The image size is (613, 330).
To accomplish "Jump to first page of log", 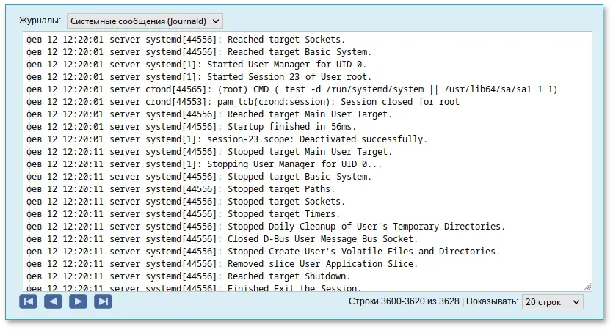I will pos(28,301).
